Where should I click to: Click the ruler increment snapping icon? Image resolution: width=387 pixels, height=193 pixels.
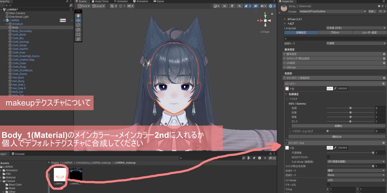(x=130, y=6)
